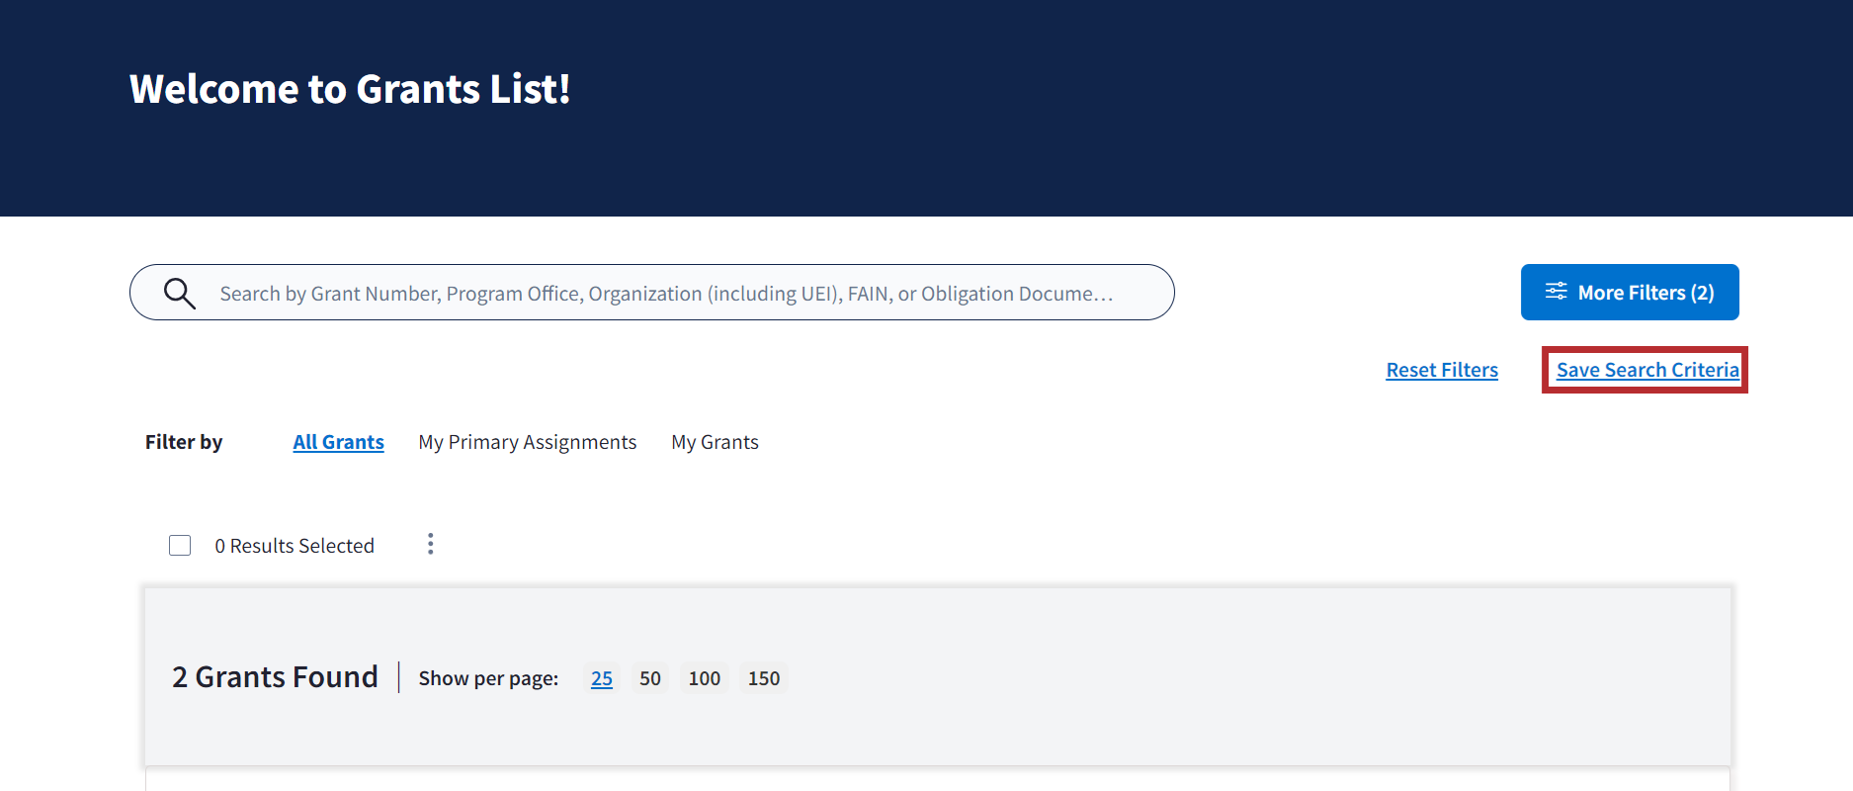Click the Show per page label

point(488,678)
